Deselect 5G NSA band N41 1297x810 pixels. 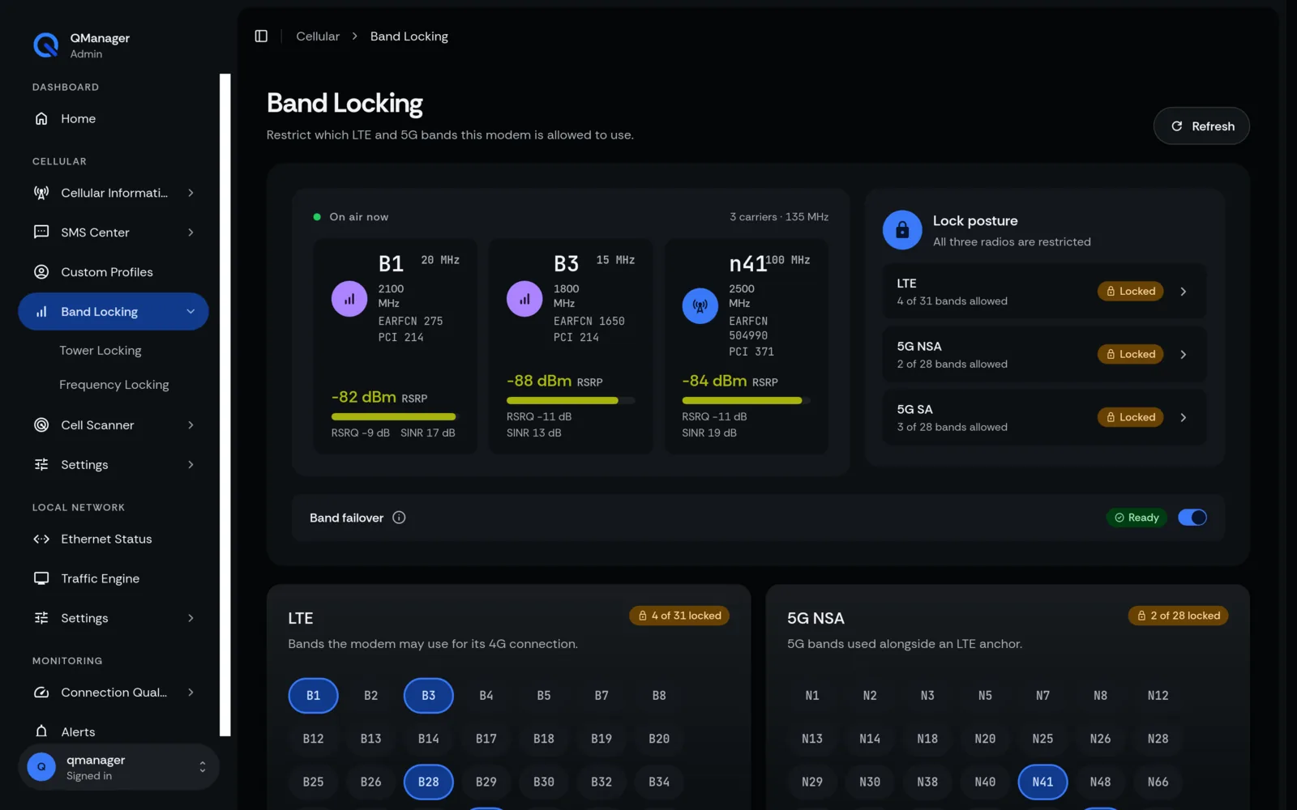pos(1042,782)
